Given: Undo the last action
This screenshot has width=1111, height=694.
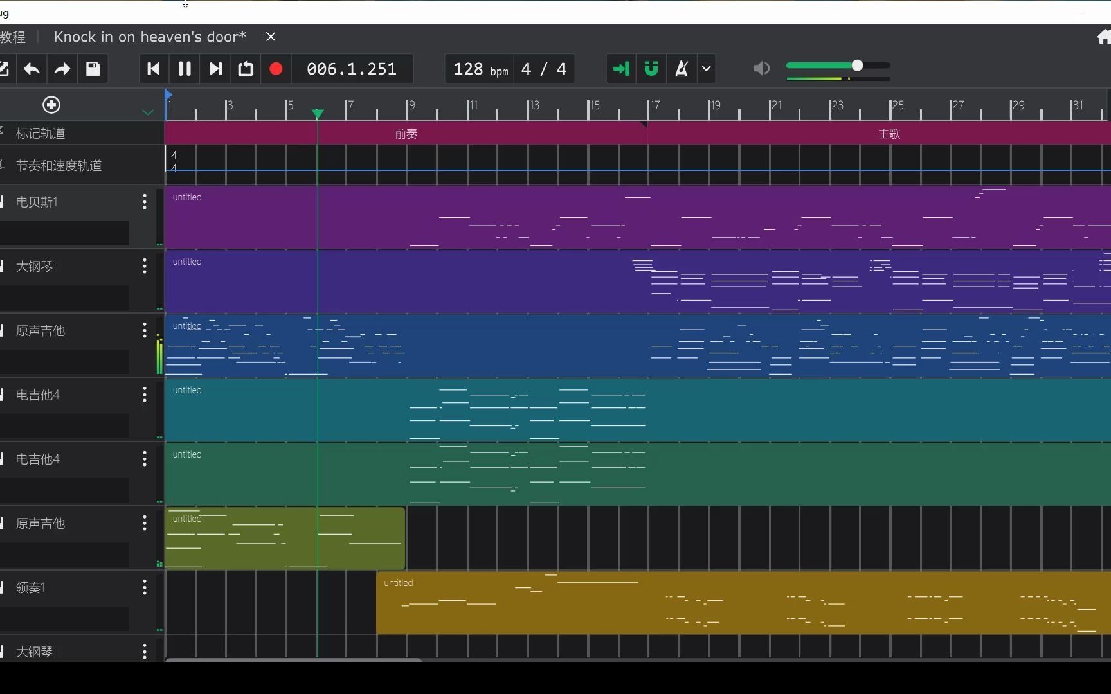Looking at the screenshot, I should pyautogui.click(x=32, y=69).
